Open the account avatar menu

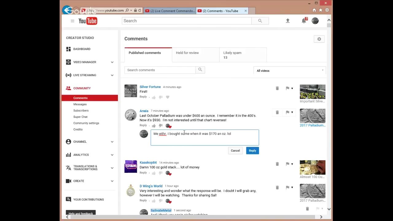pos(315,21)
